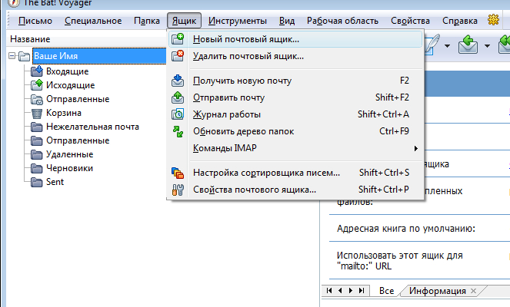Switch to the Все tab
Image resolution: width=510 pixels, height=307 pixels.
pos(387,291)
